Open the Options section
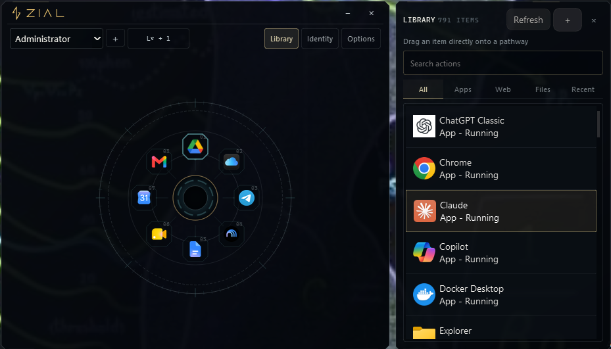The height and width of the screenshot is (349, 611). (x=361, y=39)
